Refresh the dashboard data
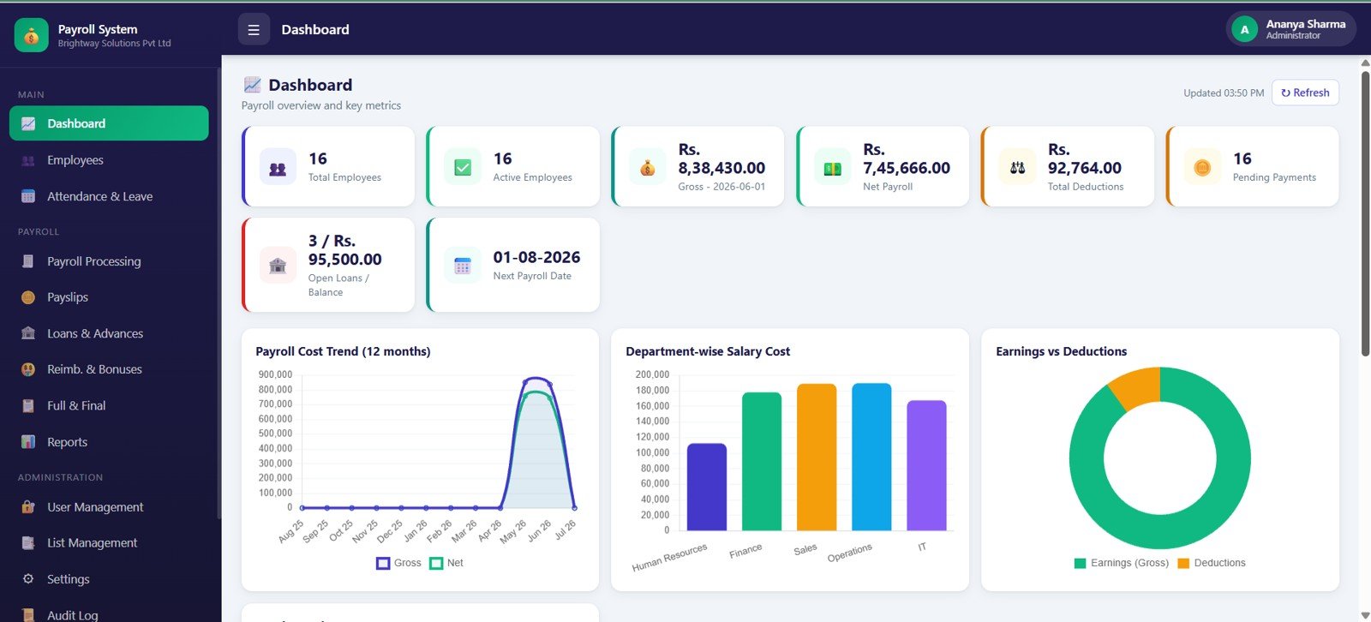 [1305, 93]
